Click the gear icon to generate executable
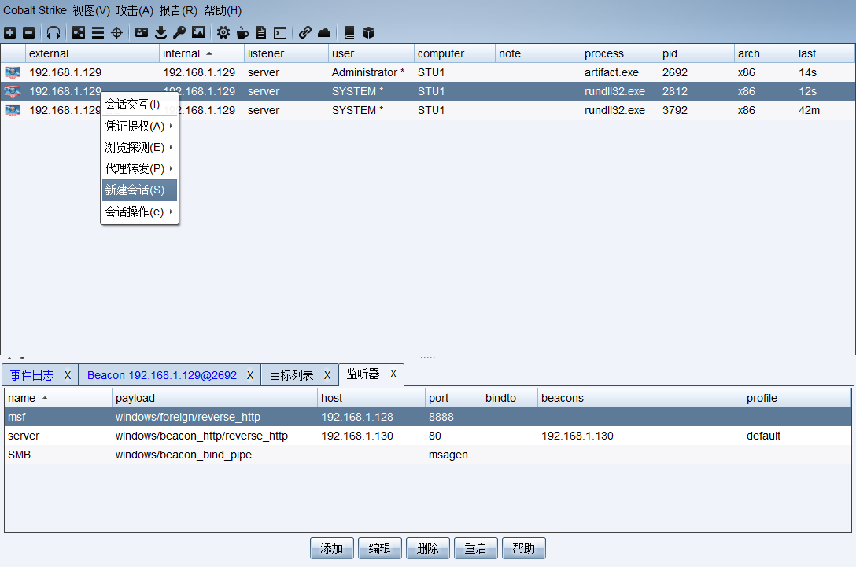Screen dimensions: 856x567 (x=223, y=33)
